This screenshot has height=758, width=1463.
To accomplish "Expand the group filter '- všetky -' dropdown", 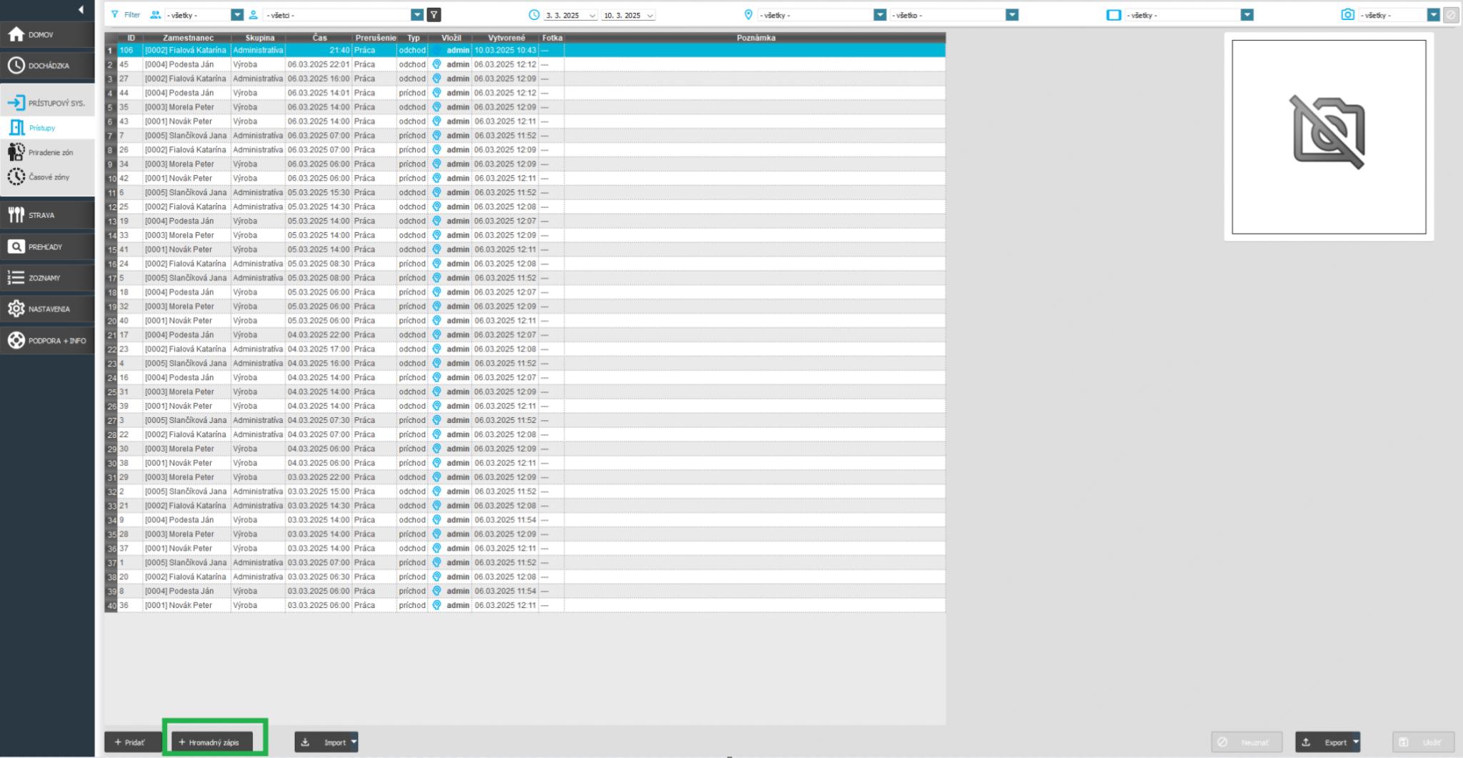I will coord(237,14).
